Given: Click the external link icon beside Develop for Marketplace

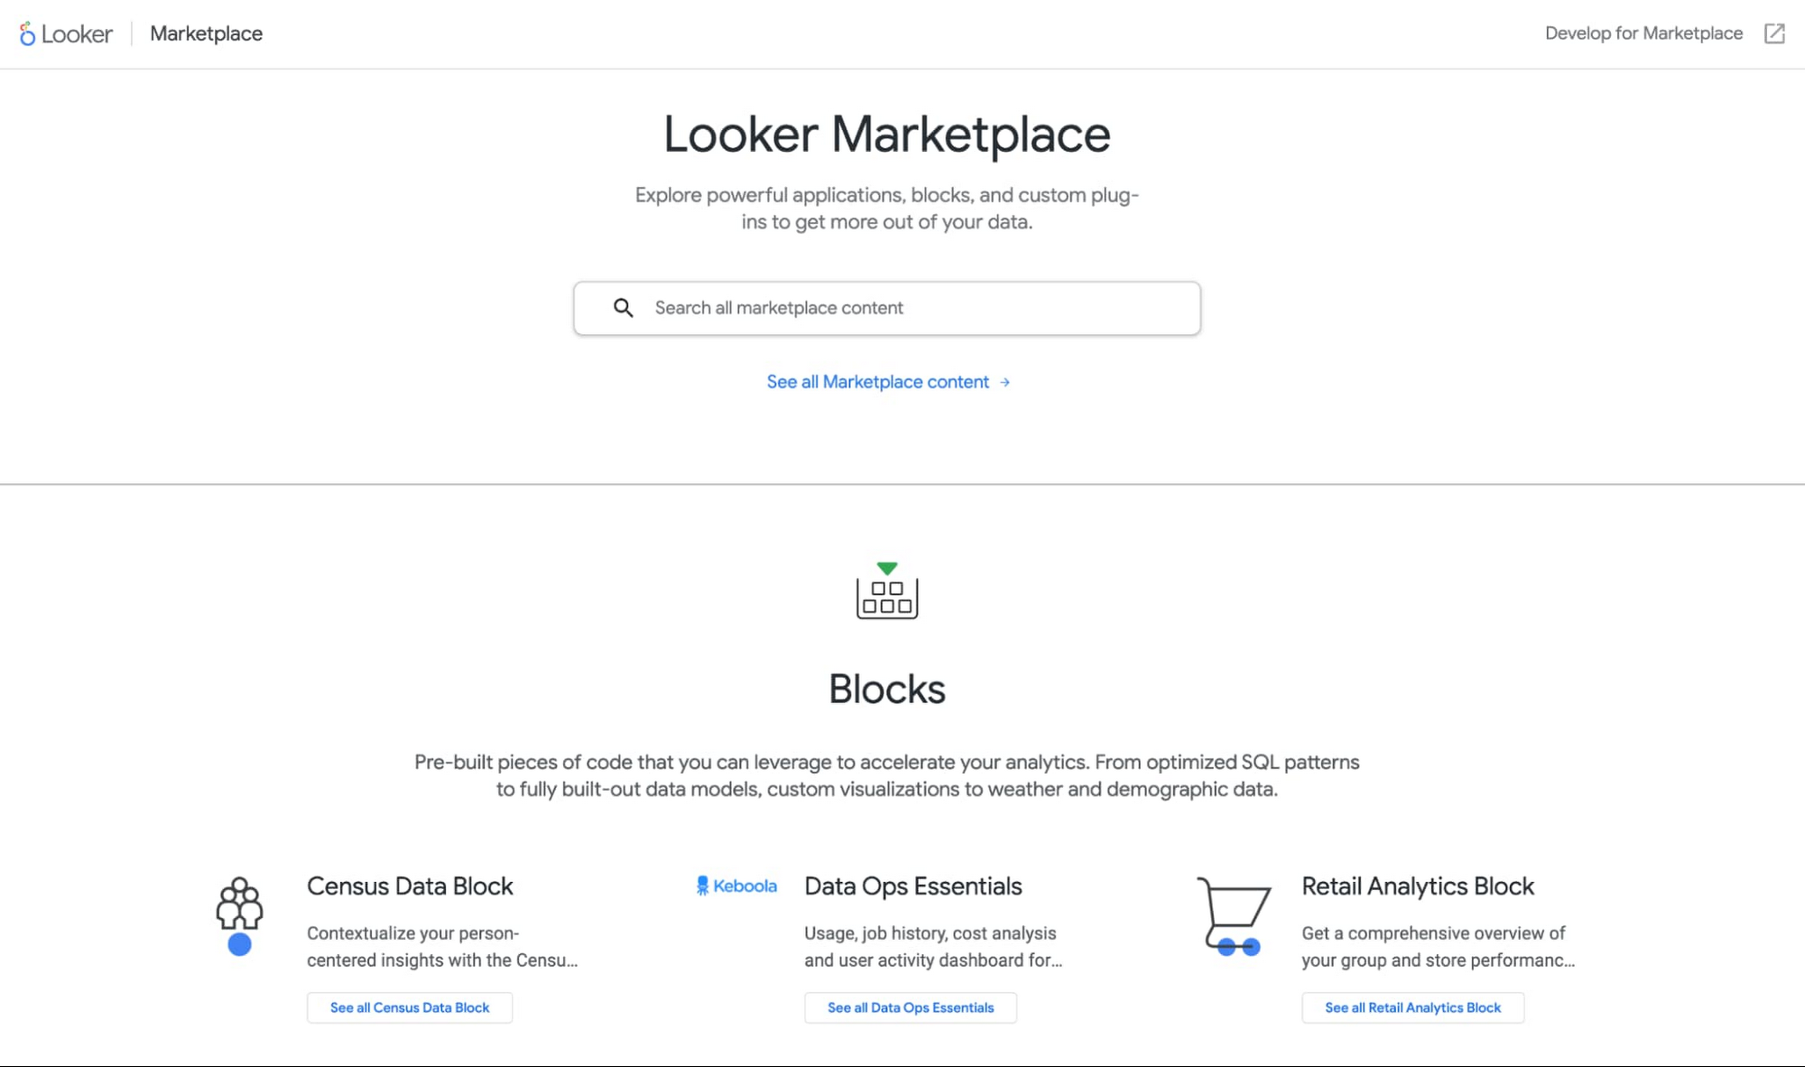Looking at the screenshot, I should 1774,33.
